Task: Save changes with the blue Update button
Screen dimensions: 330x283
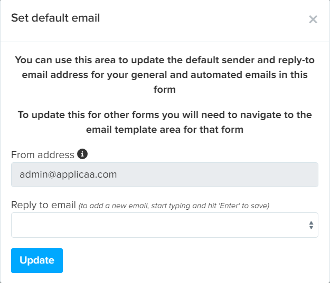Action: tap(37, 260)
